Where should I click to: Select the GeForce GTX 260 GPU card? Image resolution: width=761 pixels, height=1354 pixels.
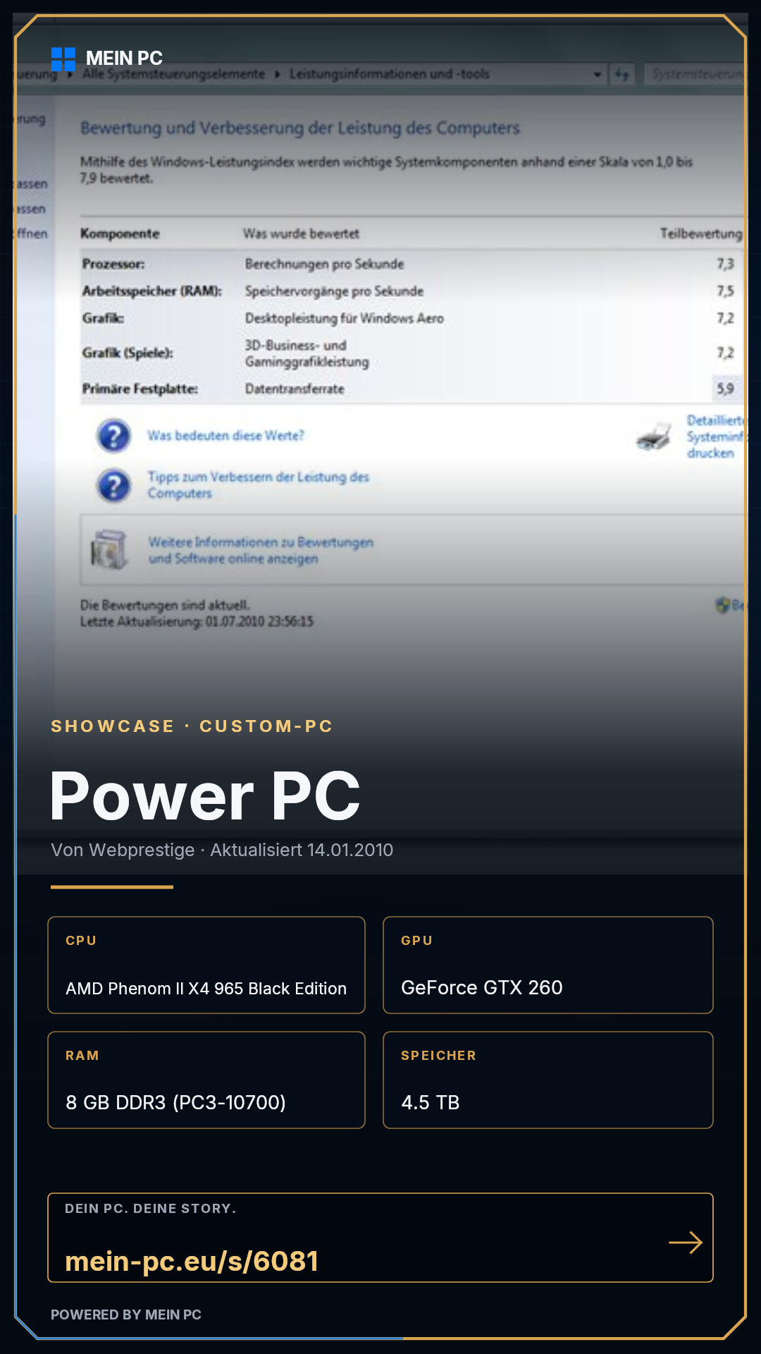pyautogui.click(x=548, y=965)
